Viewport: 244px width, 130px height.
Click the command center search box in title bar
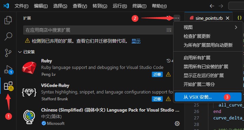click(236, 6)
